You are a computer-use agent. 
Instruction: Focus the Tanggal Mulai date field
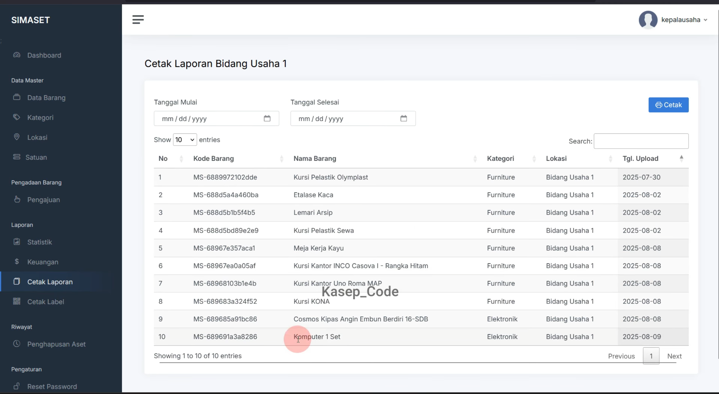click(216, 118)
